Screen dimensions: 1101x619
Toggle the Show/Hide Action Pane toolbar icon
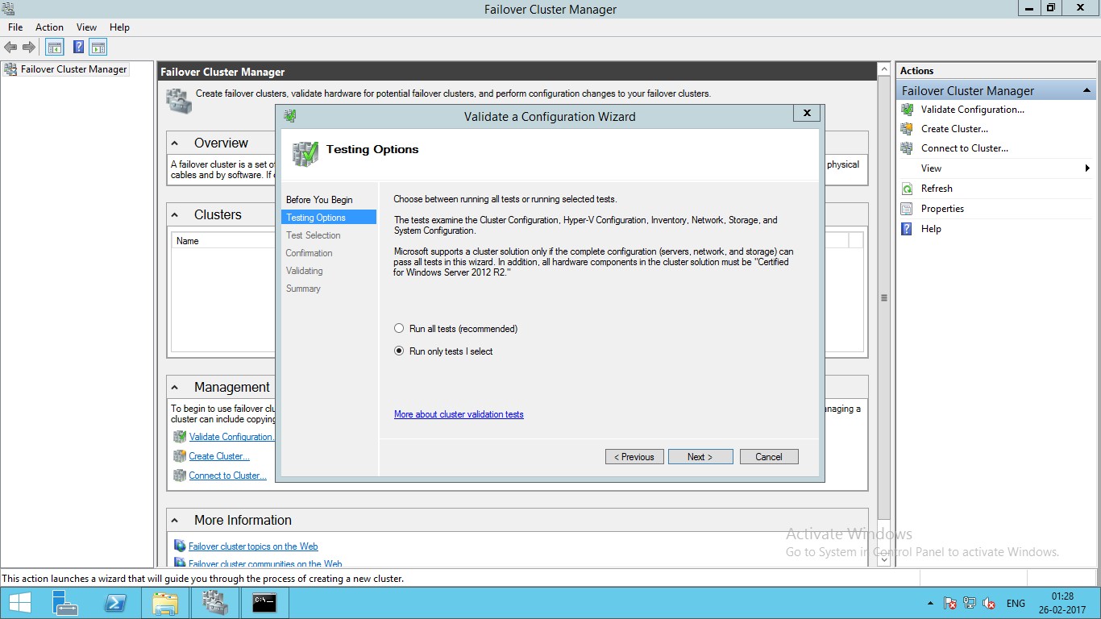[x=98, y=48]
